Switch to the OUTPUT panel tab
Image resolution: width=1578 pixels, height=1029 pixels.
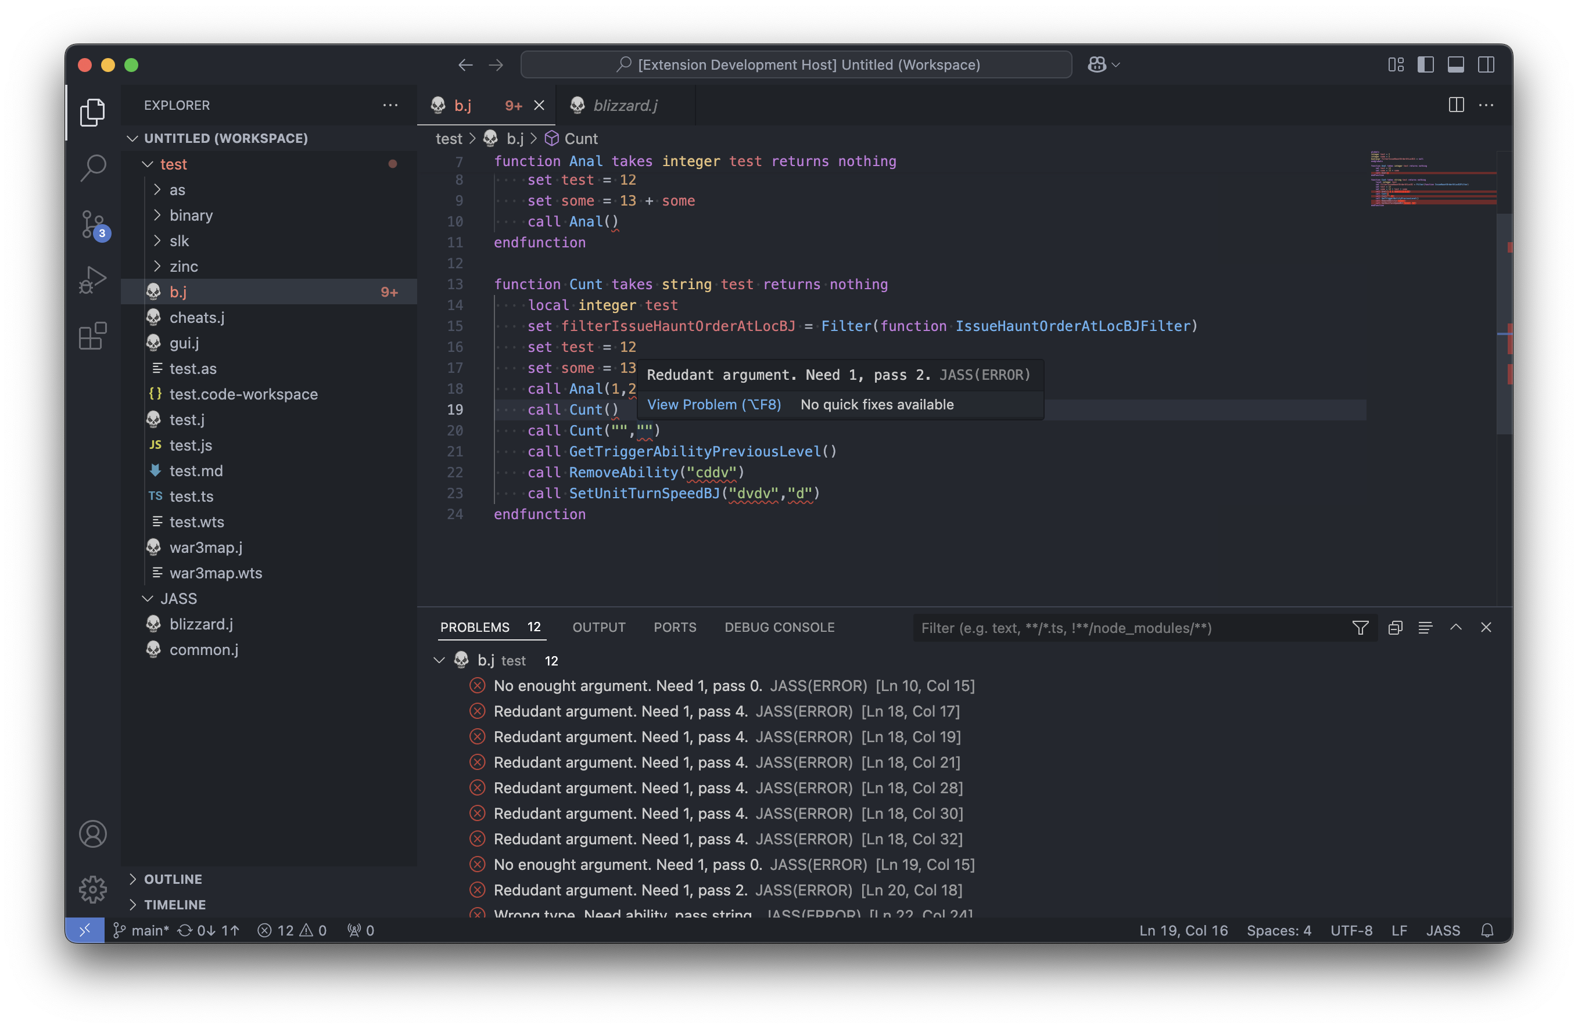click(598, 628)
